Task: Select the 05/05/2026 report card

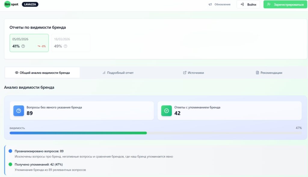Action: coord(29,43)
